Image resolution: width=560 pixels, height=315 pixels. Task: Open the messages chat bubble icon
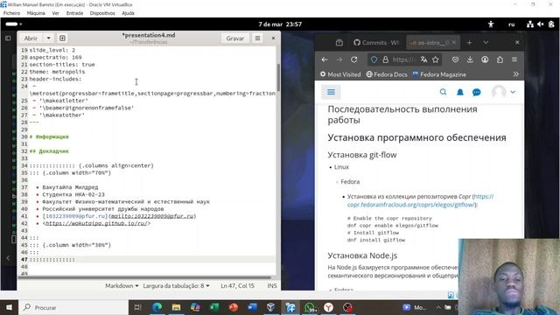(476, 93)
